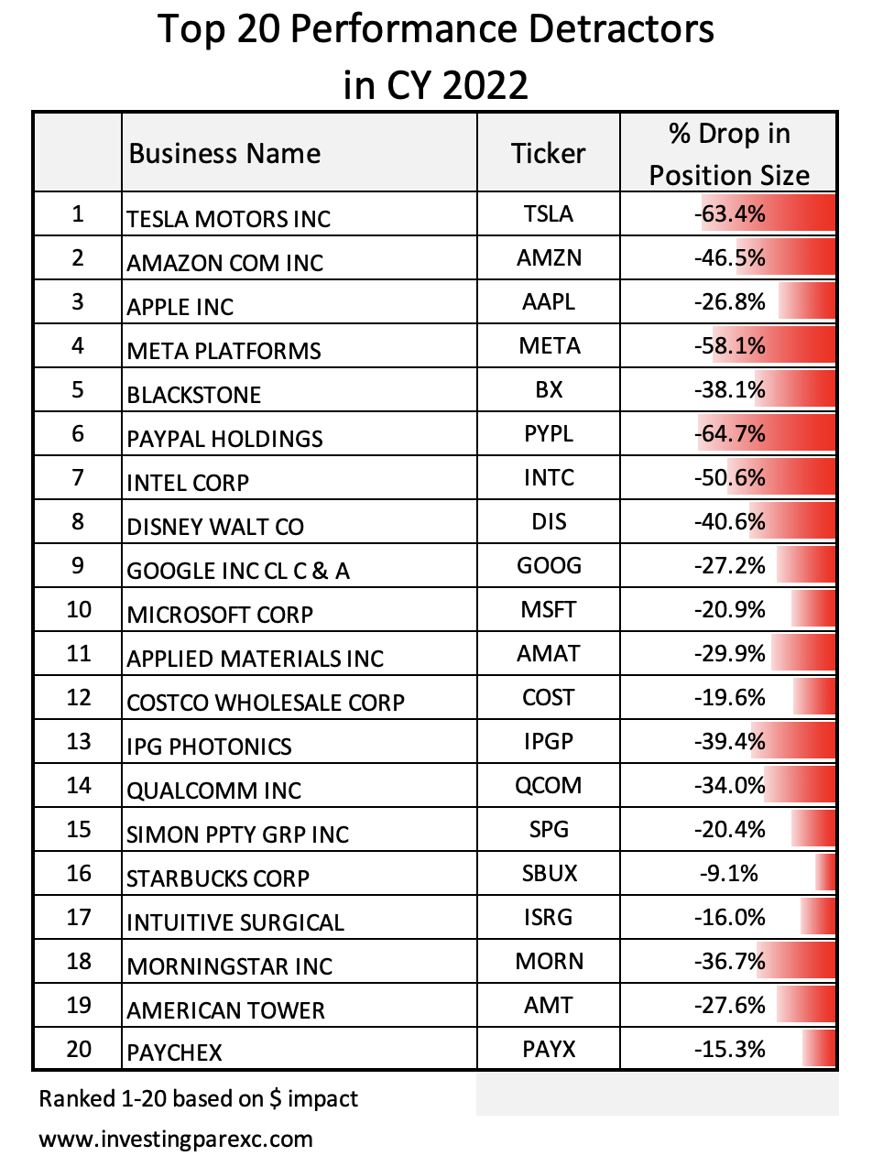Image resolution: width=872 pixels, height=1167 pixels.
Task: Click the -27.6% American Tower value
Action: click(x=729, y=1005)
